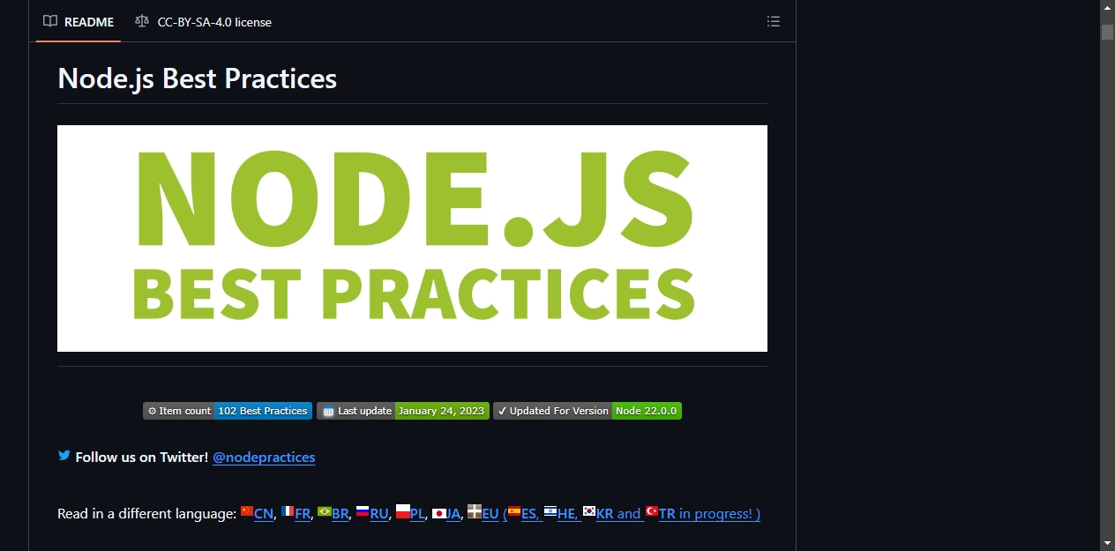Click the Basque flag icon before EU
This screenshot has width=1115, height=551.
click(475, 511)
